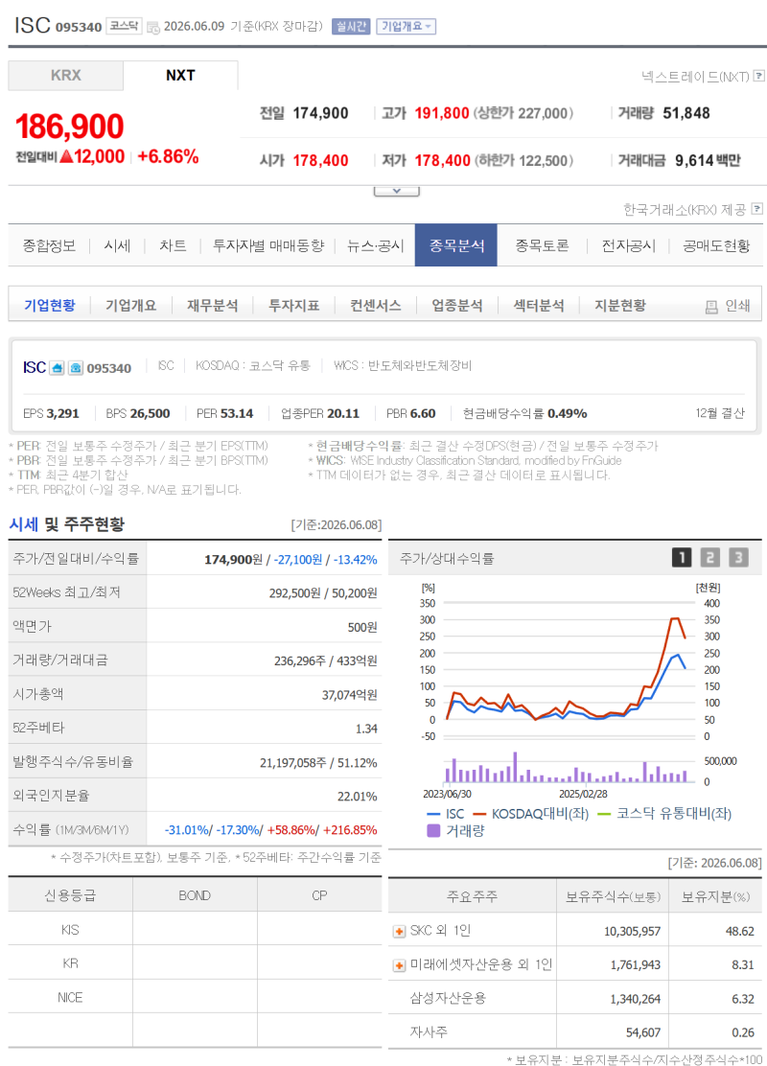Show chart view 3

point(738,558)
